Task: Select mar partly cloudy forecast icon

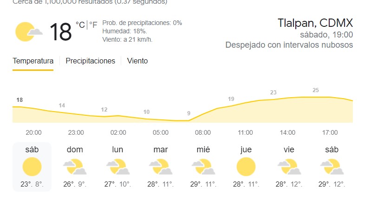Action: pyautogui.click(x=161, y=167)
